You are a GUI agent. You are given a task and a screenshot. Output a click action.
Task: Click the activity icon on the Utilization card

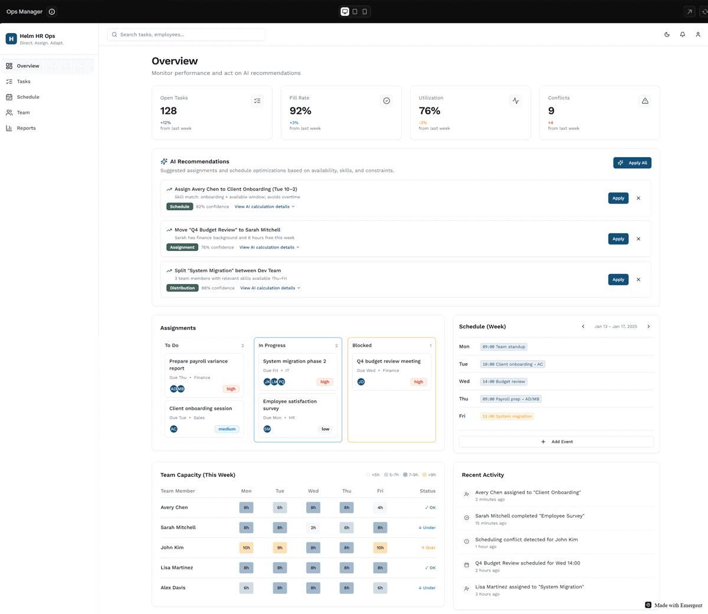tap(516, 100)
